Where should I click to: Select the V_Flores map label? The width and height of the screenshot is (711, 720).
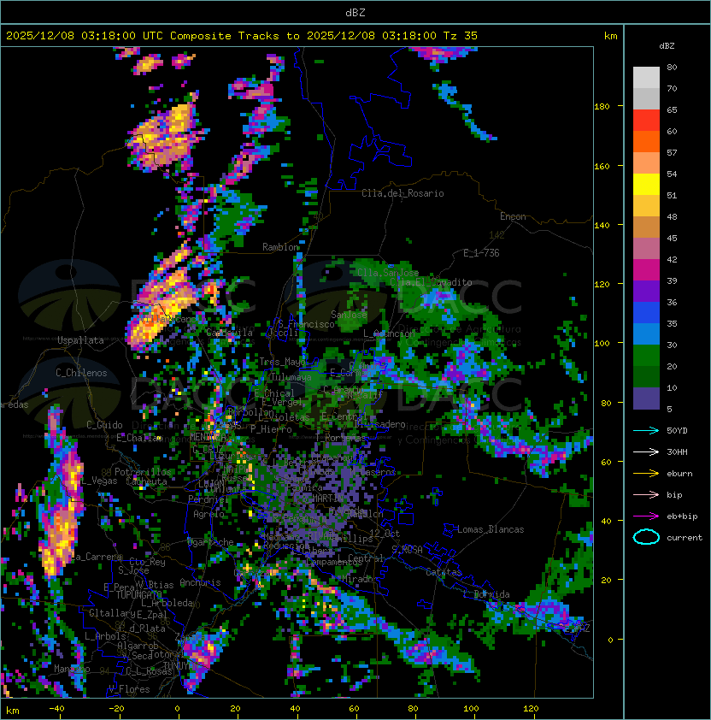coord(129,689)
